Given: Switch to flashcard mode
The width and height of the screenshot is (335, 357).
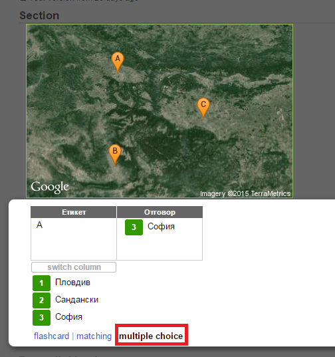Looking at the screenshot, I should (51, 336).
